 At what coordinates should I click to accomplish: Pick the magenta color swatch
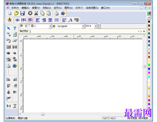[x=149, y=73]
